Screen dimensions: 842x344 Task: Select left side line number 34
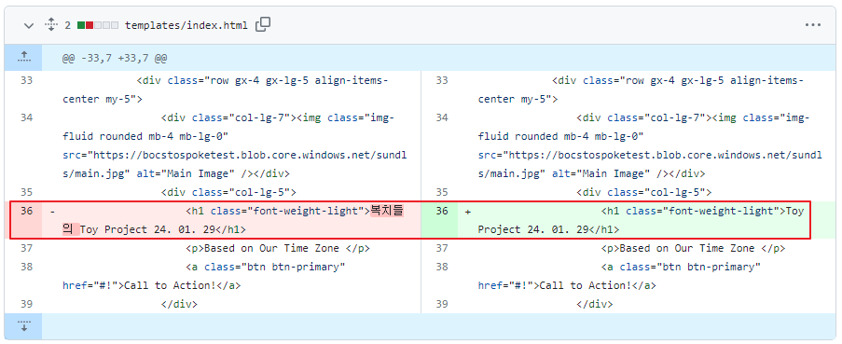tap(27, 117)
